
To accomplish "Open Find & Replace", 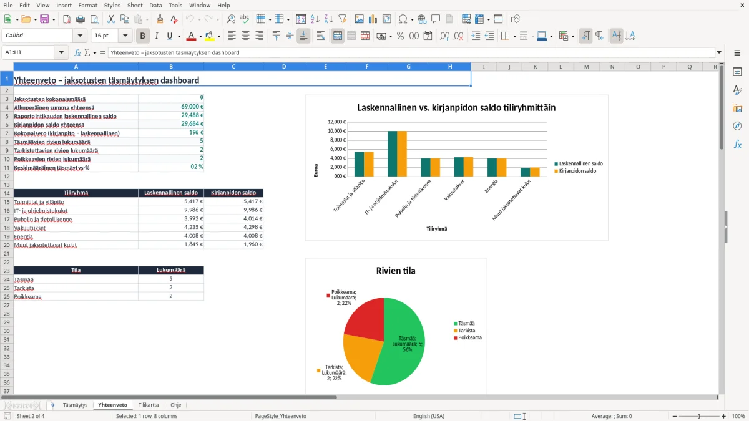I will (231, 19).
